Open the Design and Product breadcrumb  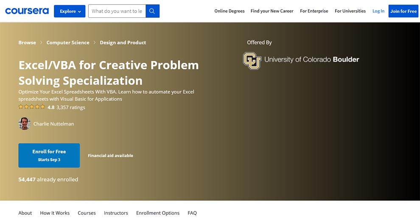tap(123, 42)
